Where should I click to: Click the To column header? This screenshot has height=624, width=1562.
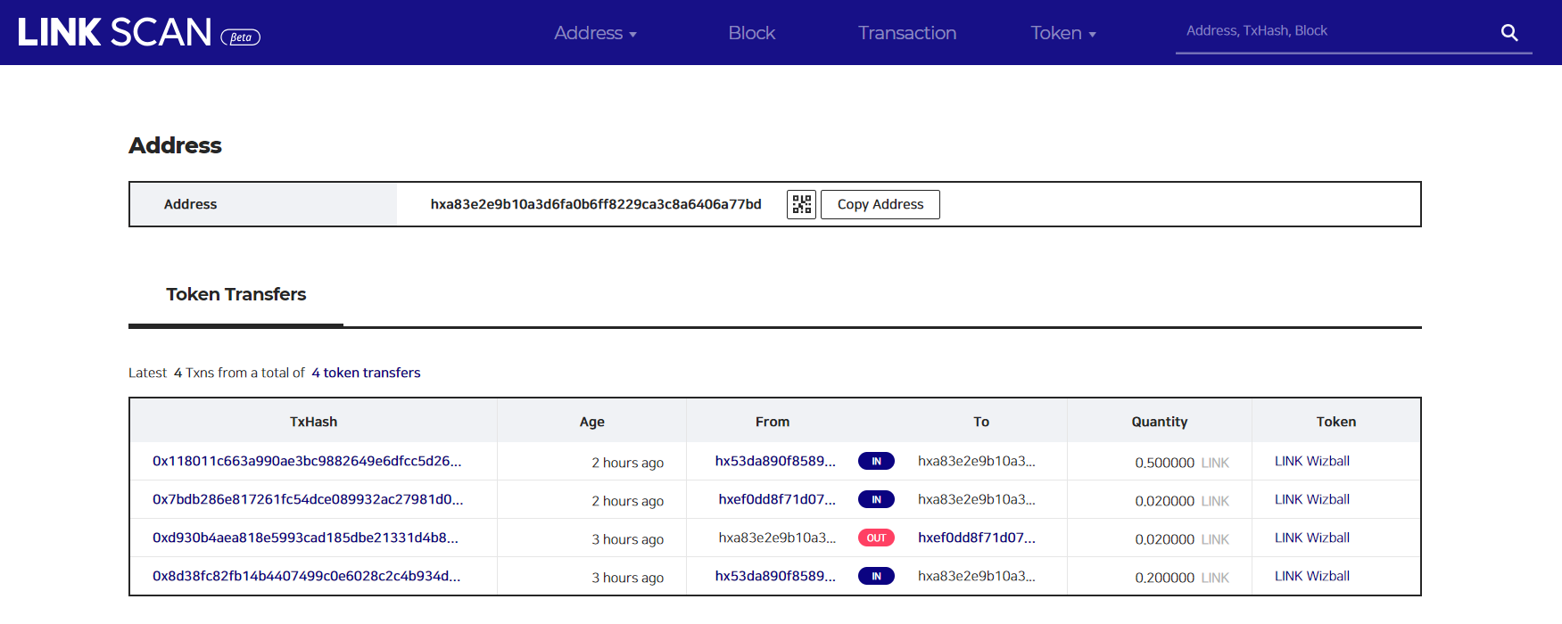[981, 422]
